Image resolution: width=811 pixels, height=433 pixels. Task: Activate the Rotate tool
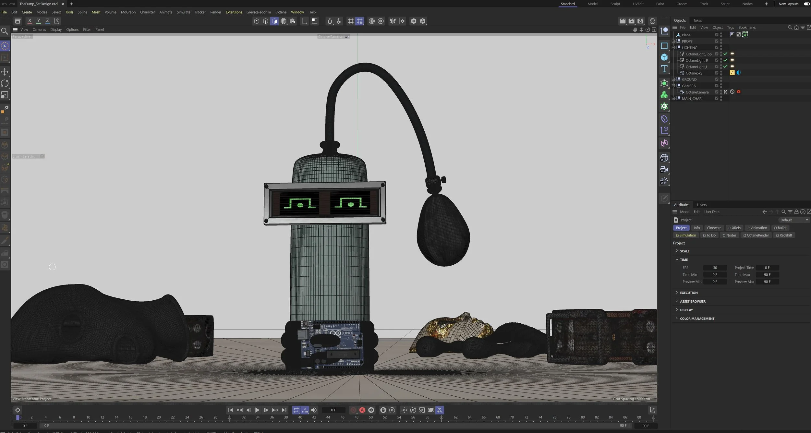pyautogui.click(x=5, y=83)
